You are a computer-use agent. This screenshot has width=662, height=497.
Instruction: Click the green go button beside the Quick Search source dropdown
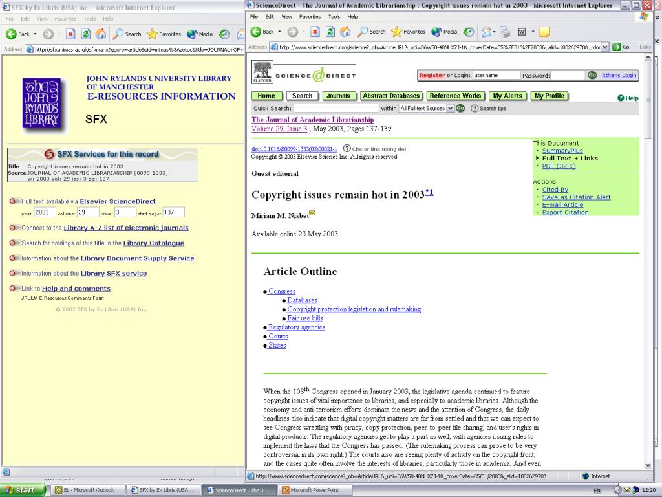tap(460, 108)
